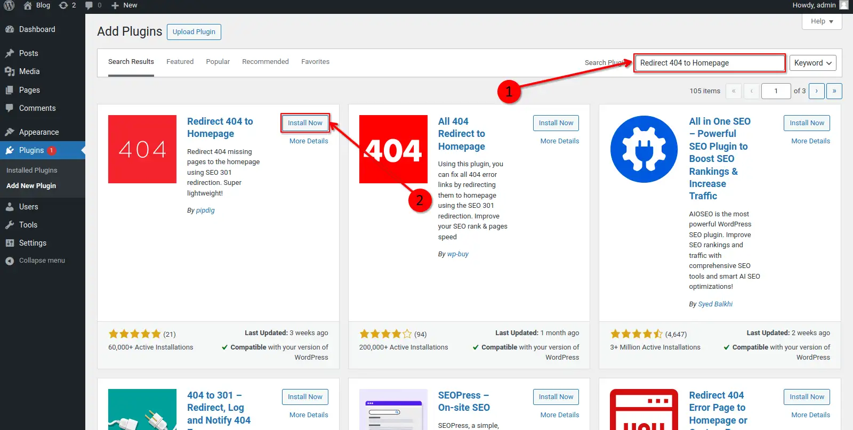Click the WordPress logo icon
This screenshot has height=430, width=853.
point(9,5)
